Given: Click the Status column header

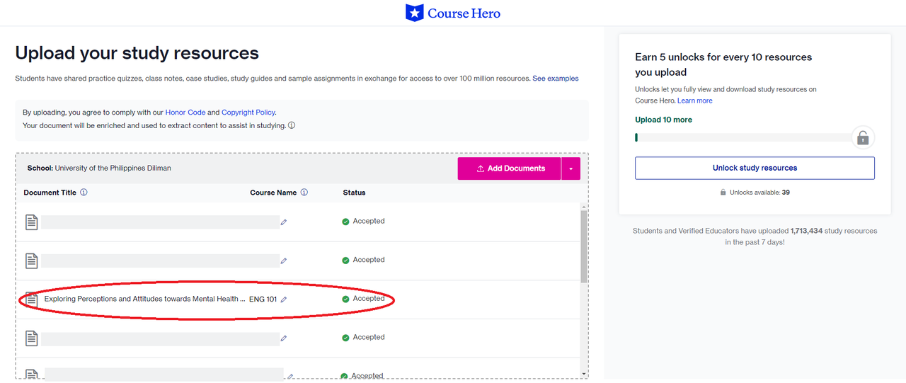Looking at the screenshot, I should pos(354,193).
